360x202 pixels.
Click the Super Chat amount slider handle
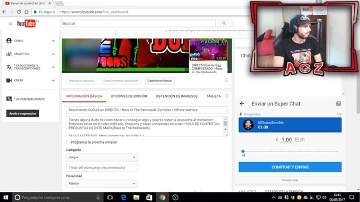[243, 151]
